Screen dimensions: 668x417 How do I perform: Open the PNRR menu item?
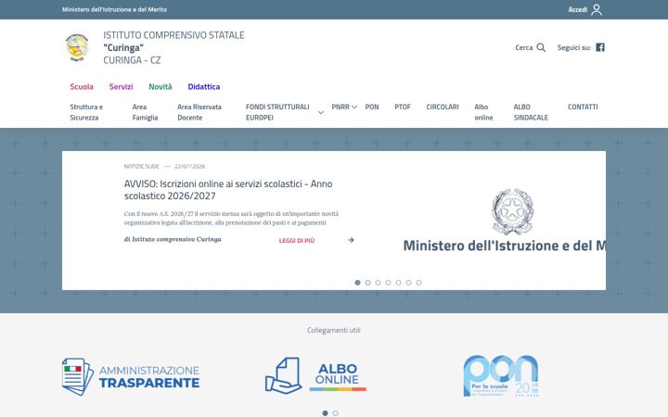340,107
